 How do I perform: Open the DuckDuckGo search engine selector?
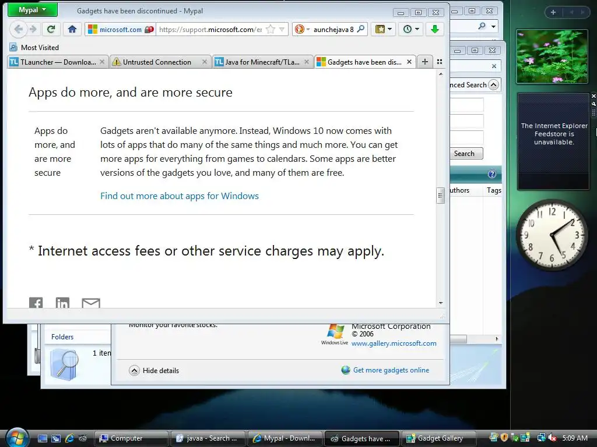[303, 29]
